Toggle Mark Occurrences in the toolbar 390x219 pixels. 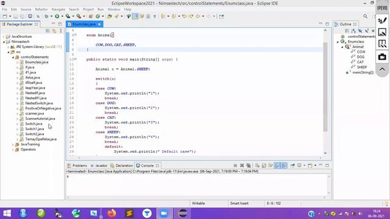tap(135, 16)
